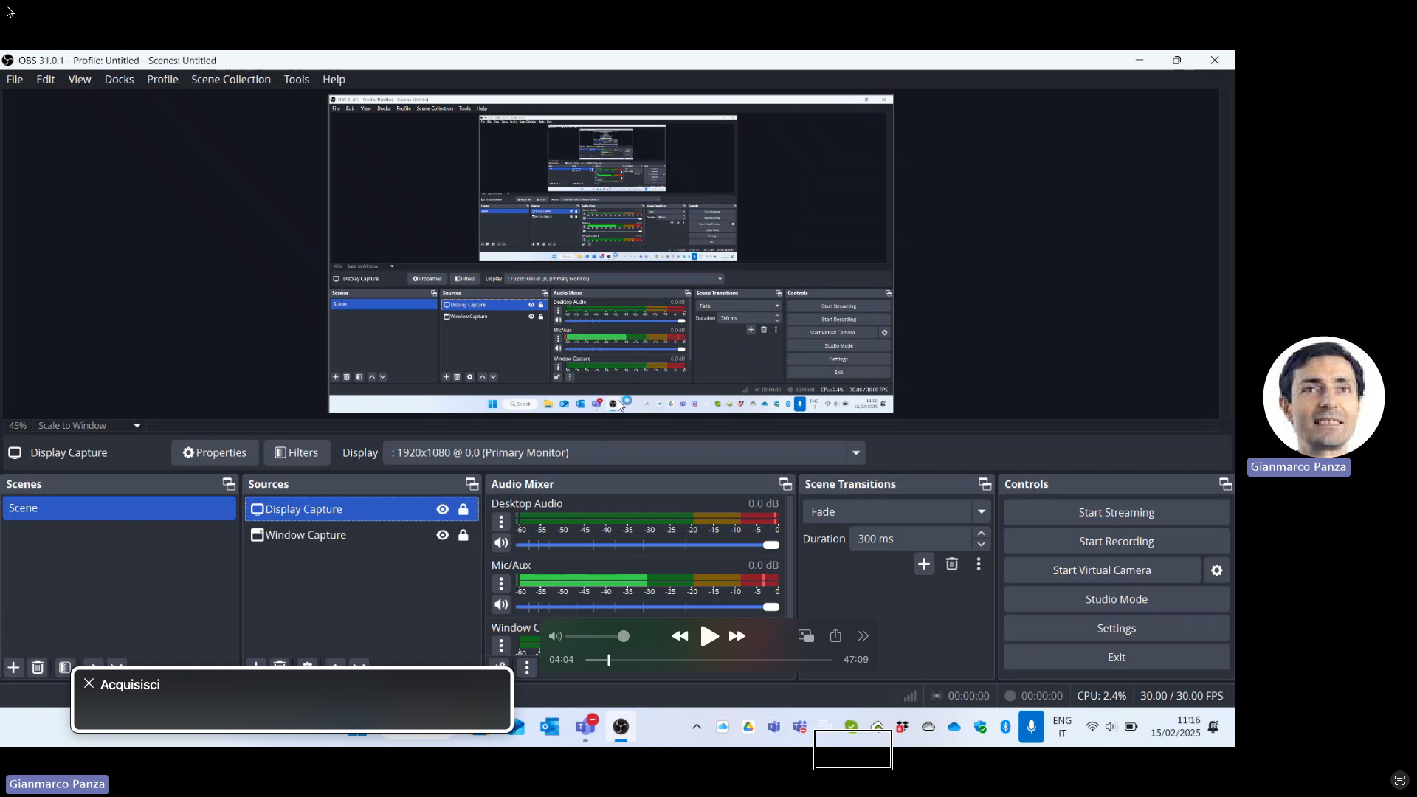This screenshot has width=1417, height=797.
Task: Open preview scaling dropdown
Action: pos(137,426)
